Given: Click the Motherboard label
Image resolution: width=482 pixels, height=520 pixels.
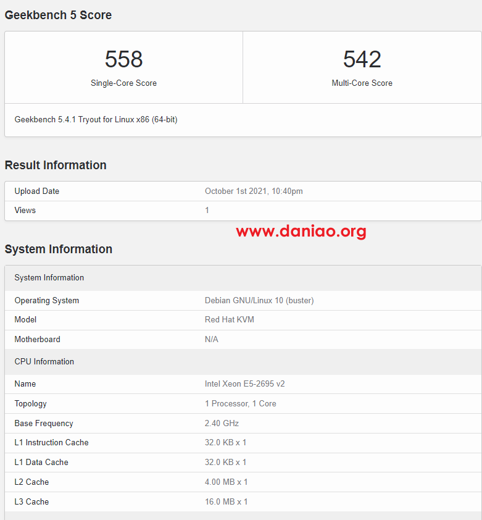Looking at the screenshot, I should pos(38,339).
